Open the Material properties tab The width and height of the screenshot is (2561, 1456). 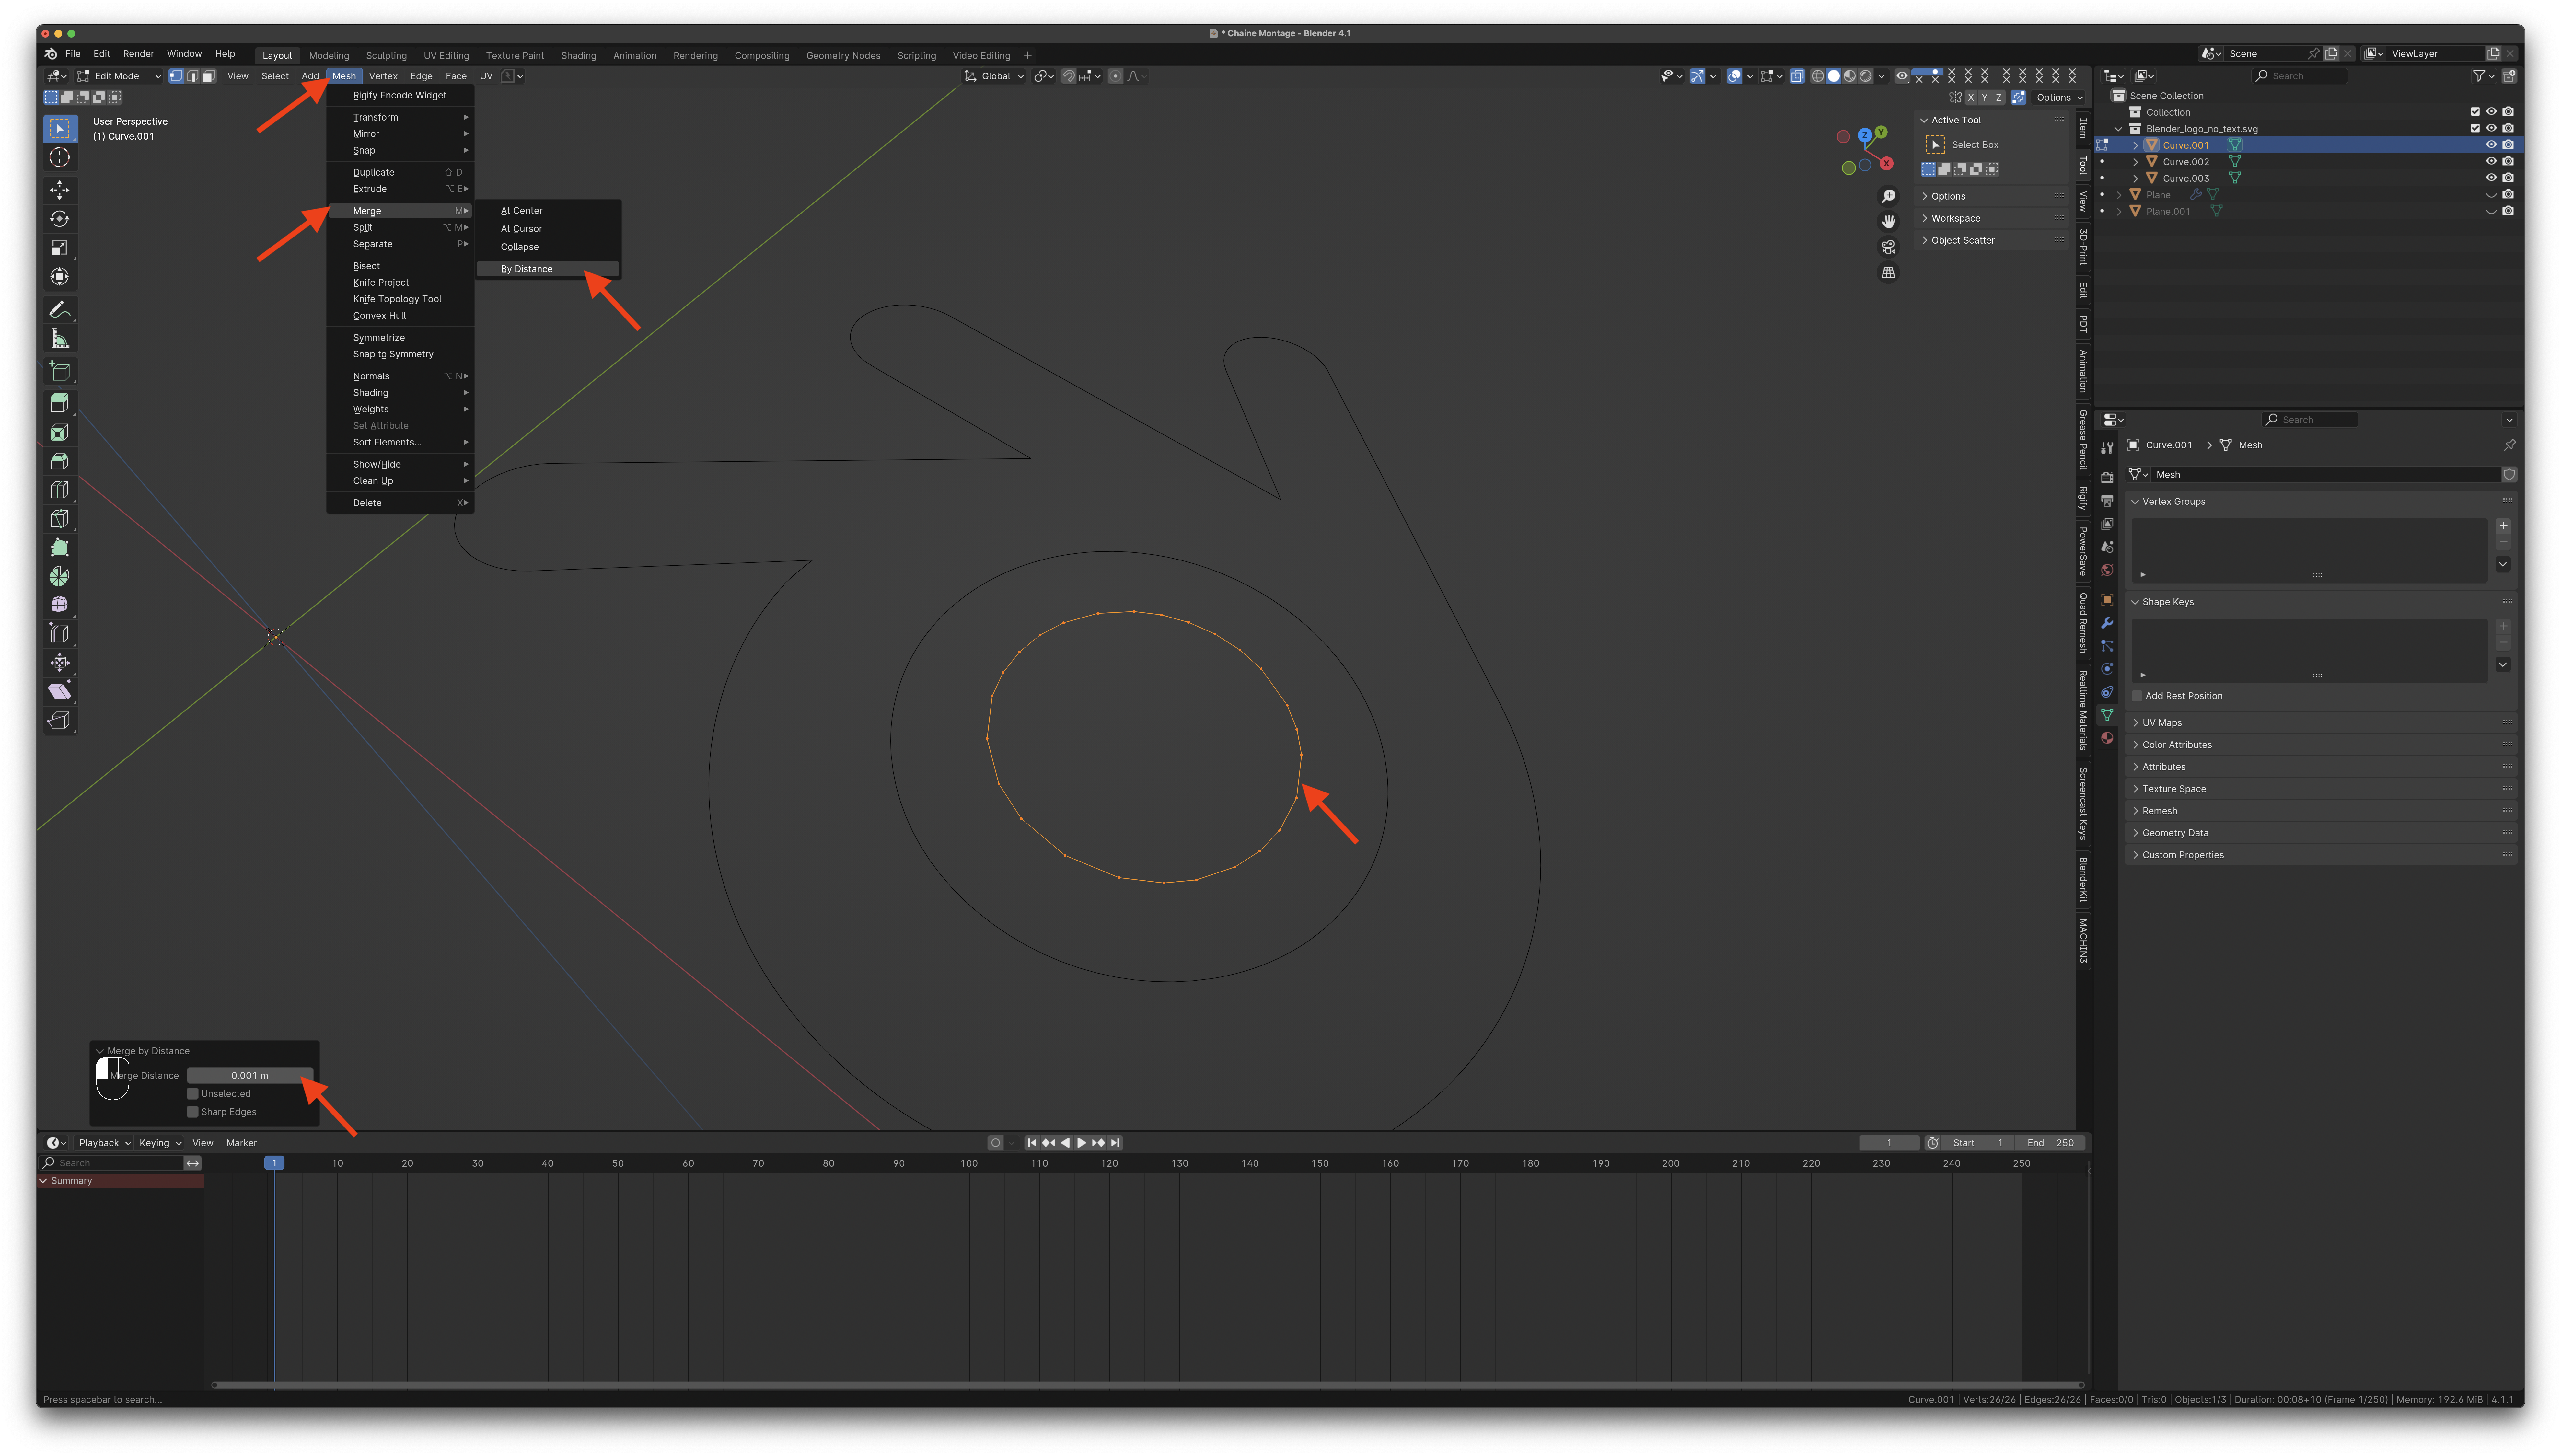pos(2107,738)
